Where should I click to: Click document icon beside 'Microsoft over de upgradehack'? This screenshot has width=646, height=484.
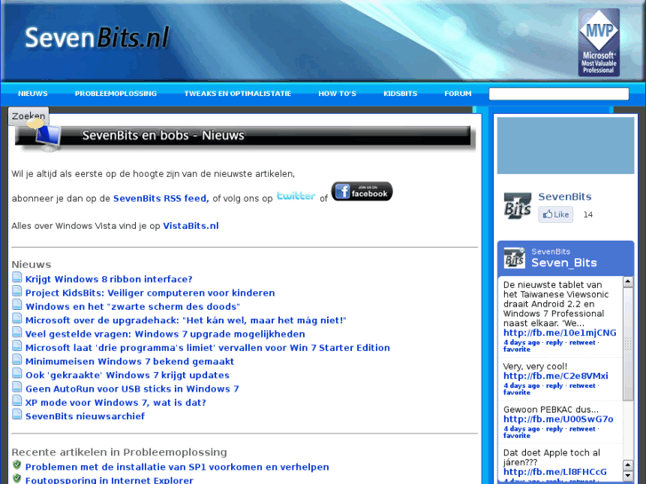tap(17, 318)
